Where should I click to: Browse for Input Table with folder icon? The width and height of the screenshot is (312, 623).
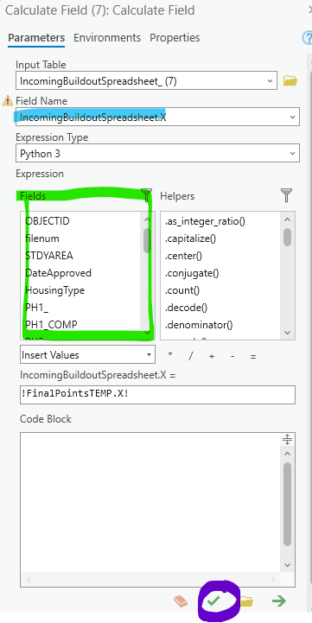click(x=290, y=81)
